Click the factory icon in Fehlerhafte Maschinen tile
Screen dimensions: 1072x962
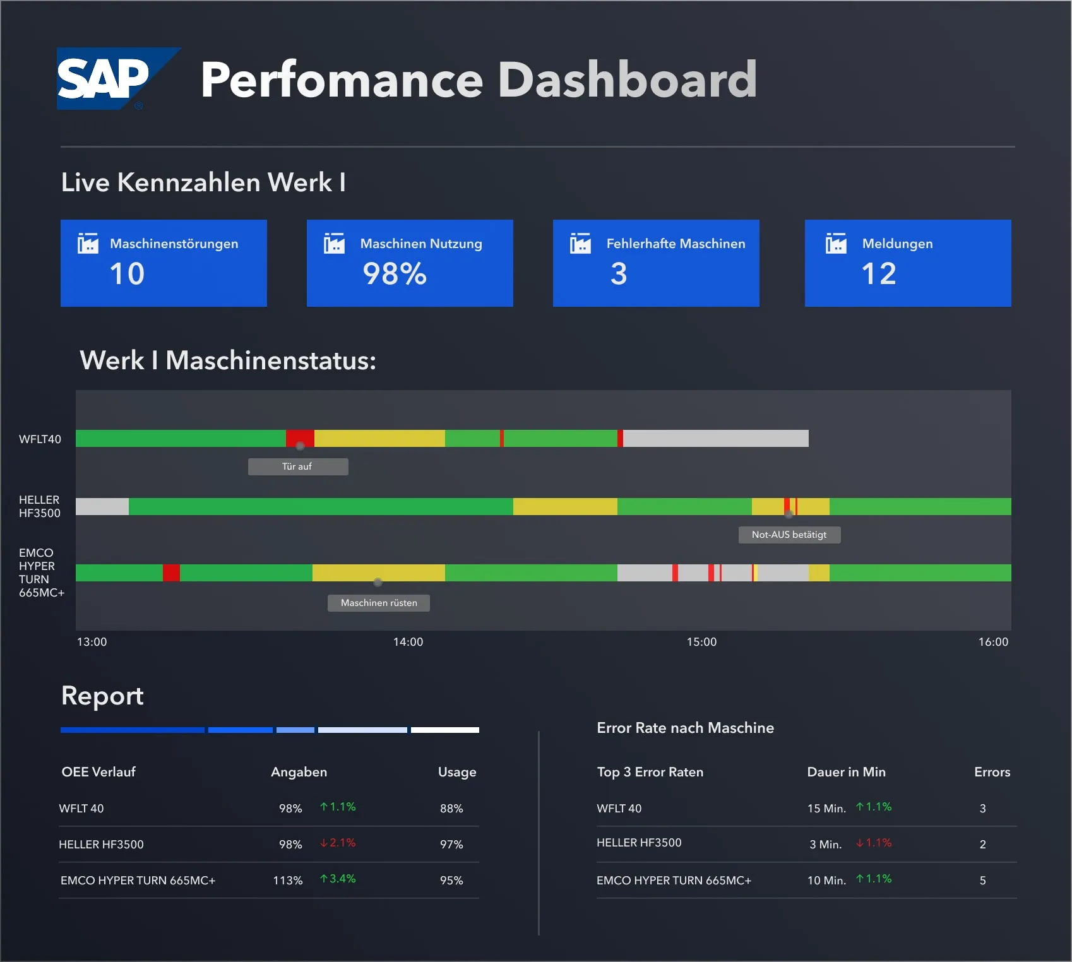point(580,243)
